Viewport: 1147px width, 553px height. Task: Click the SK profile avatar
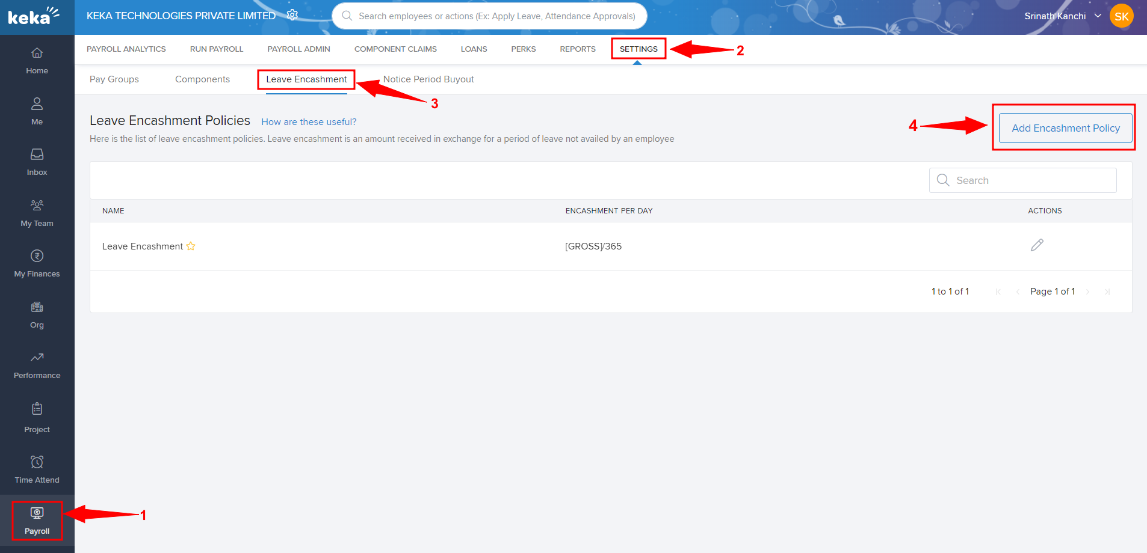tap(1121, 16)
